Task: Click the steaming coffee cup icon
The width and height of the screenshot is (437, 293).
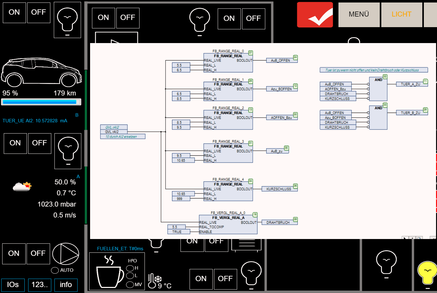Action: (110, 272)
